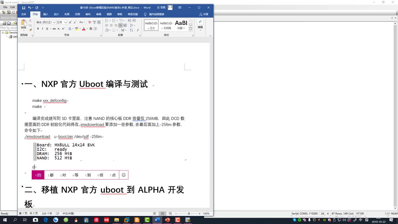Toggle superscript formatting

point(63,29)
